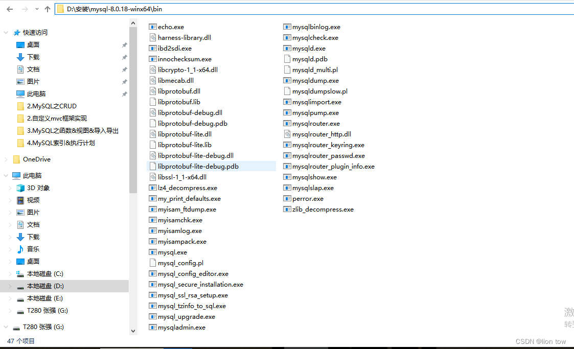
Task: Select lz4_decompress.exe
Action: [188, 188]
